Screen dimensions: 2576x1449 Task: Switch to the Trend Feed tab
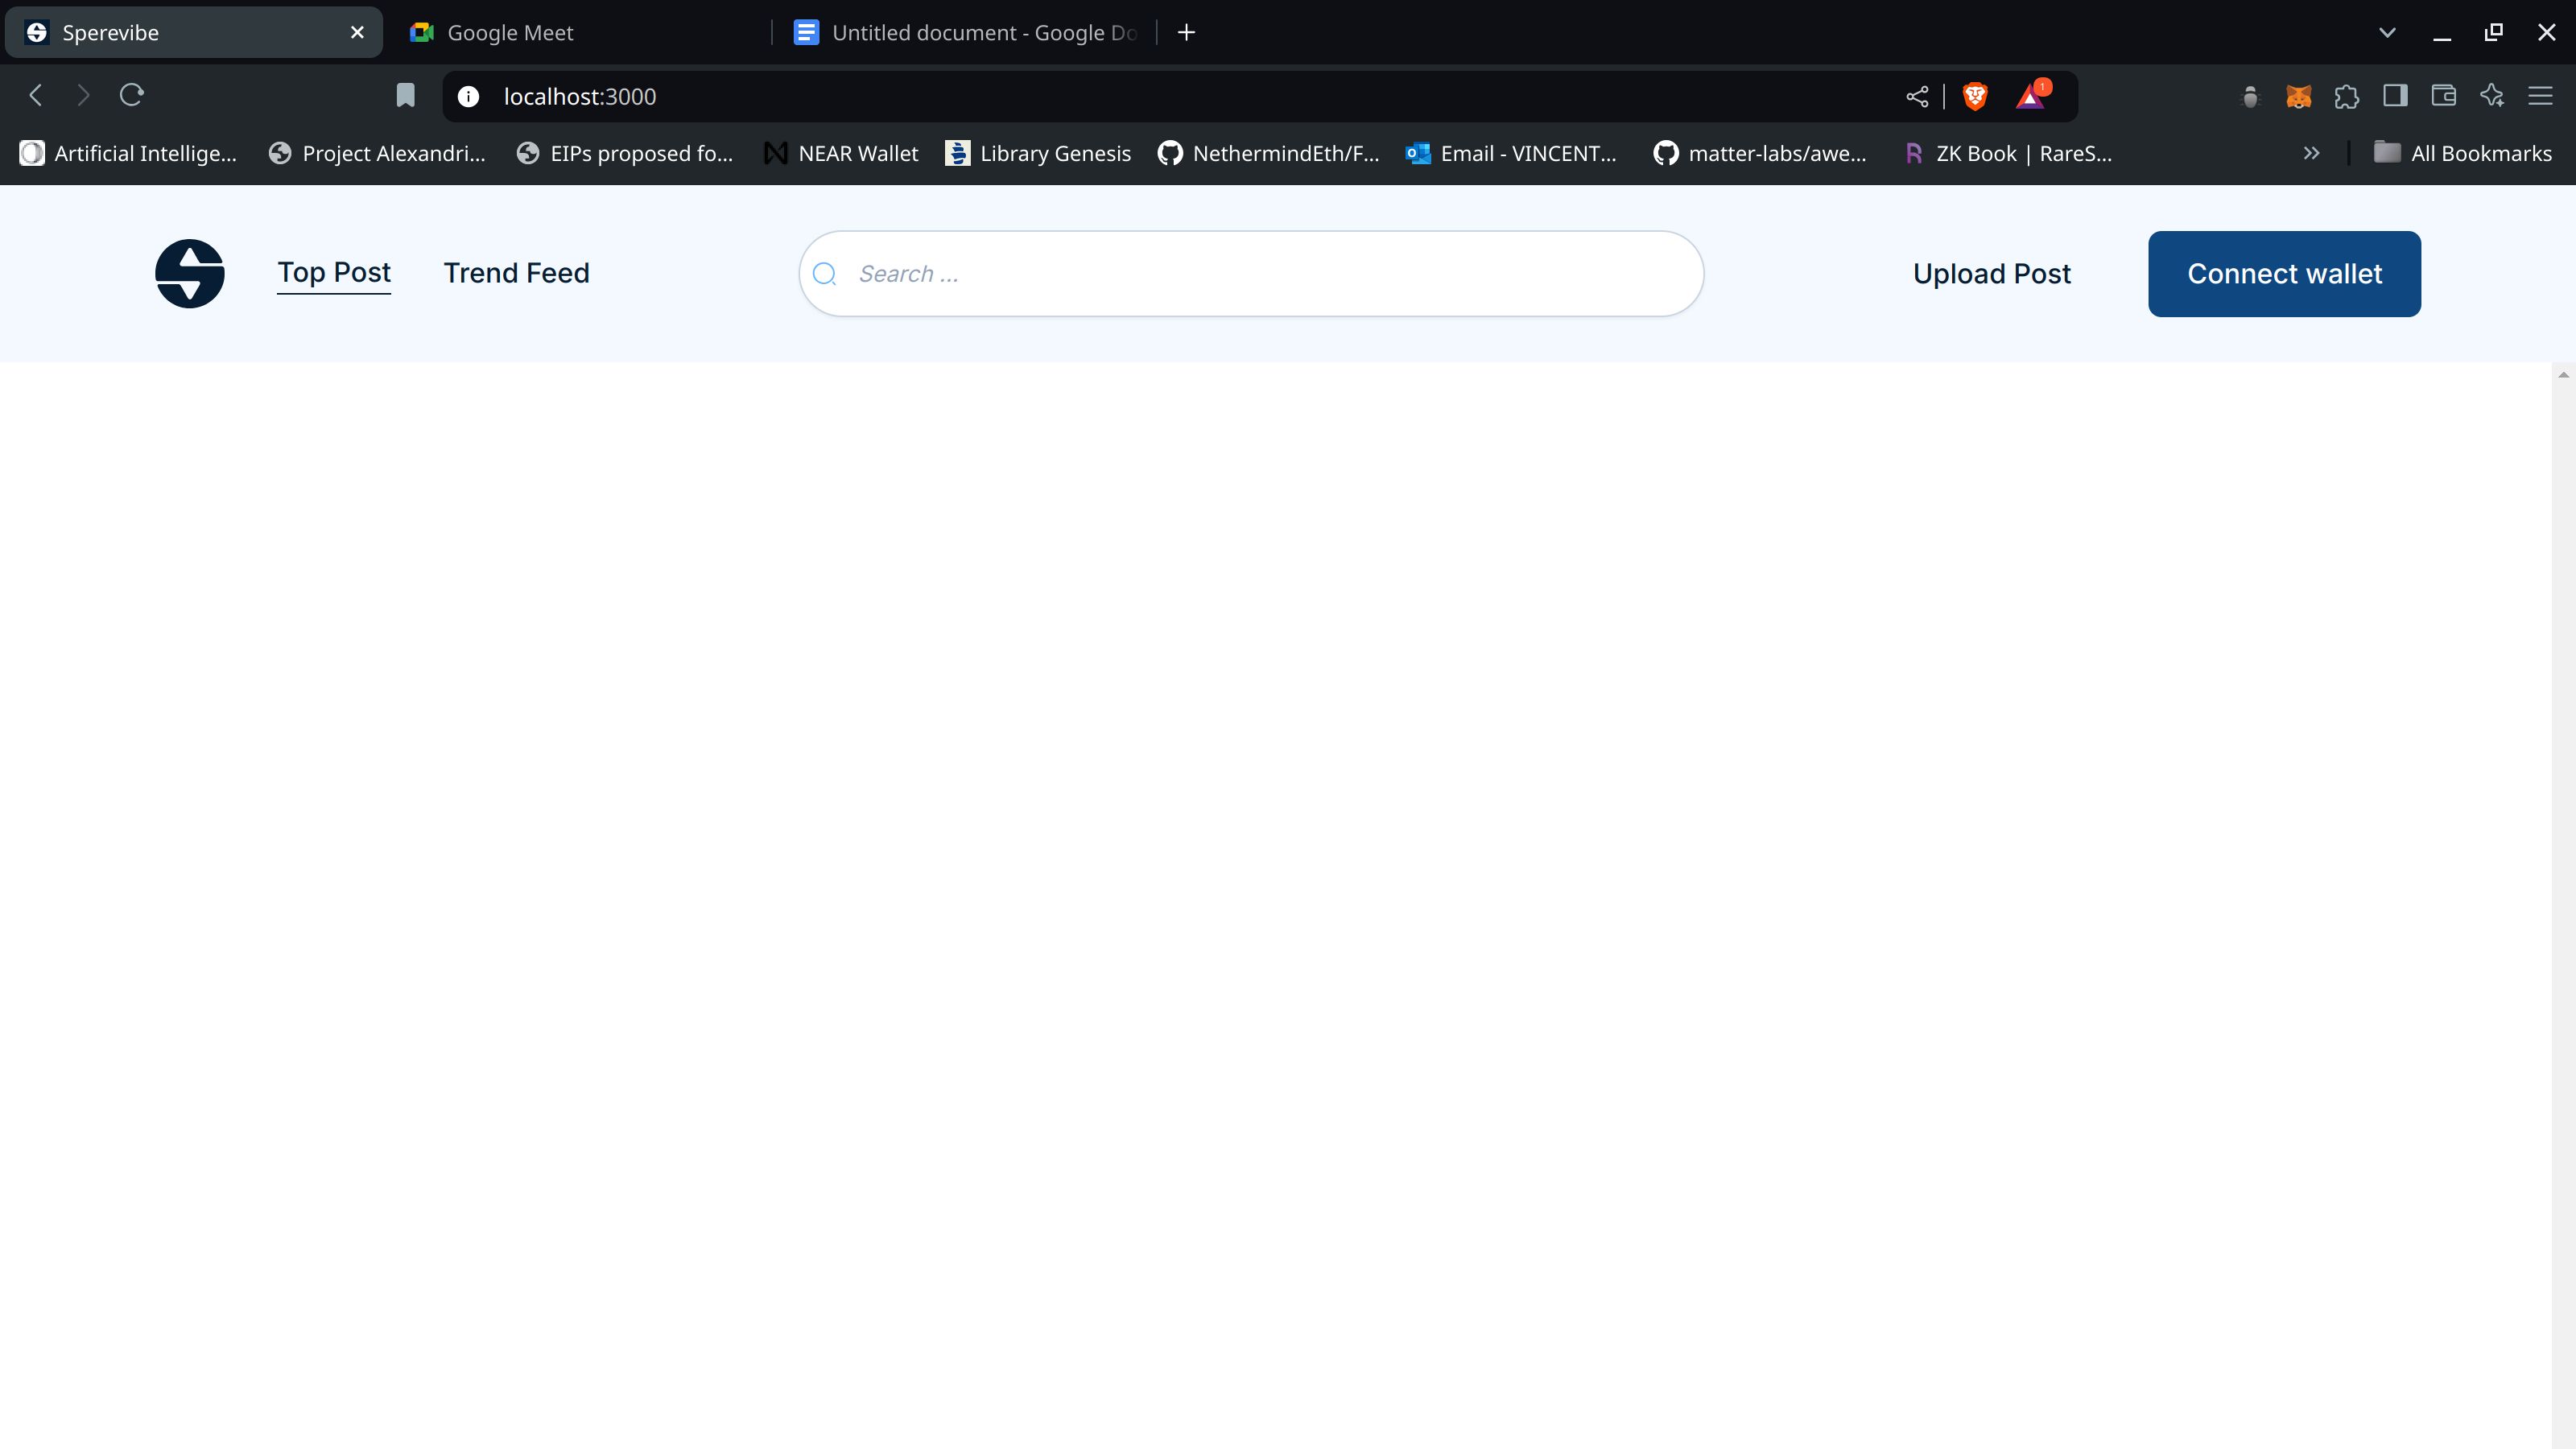(517, 272)
